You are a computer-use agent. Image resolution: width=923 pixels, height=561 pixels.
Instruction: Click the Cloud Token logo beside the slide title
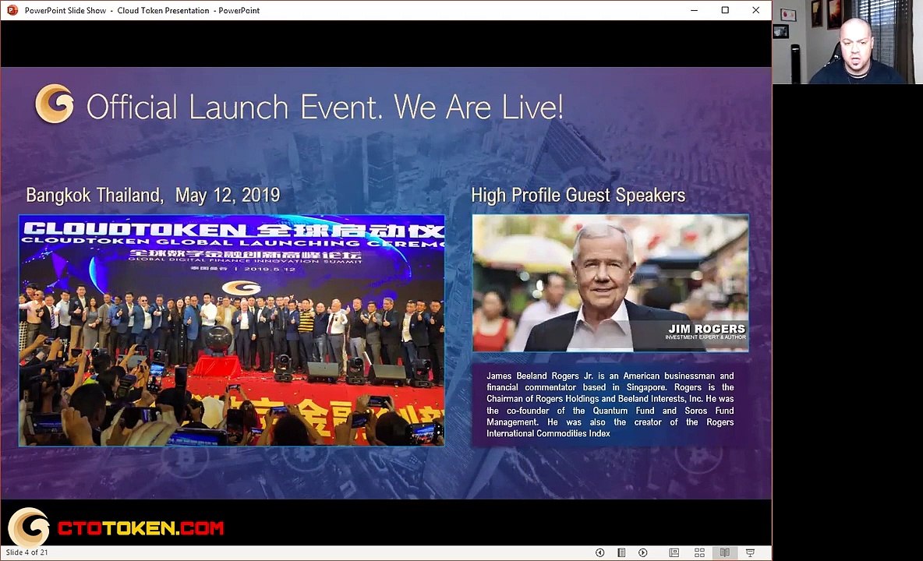tap(55, 104)
